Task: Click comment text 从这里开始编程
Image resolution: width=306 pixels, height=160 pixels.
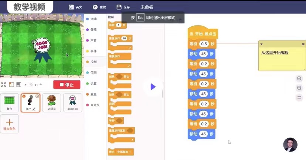Action: click(x=275, y=53)
